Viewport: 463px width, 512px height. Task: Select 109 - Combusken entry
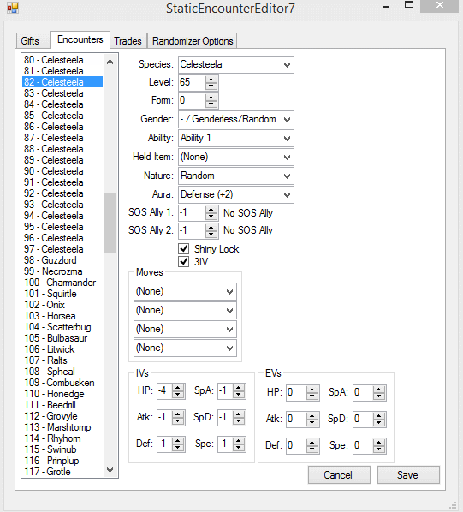point(62,383)
